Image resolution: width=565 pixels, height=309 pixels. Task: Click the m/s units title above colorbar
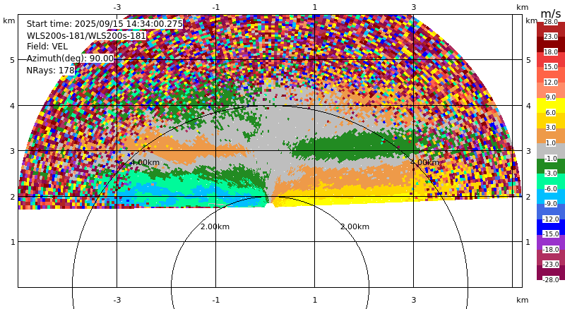(x=551, y=13)
